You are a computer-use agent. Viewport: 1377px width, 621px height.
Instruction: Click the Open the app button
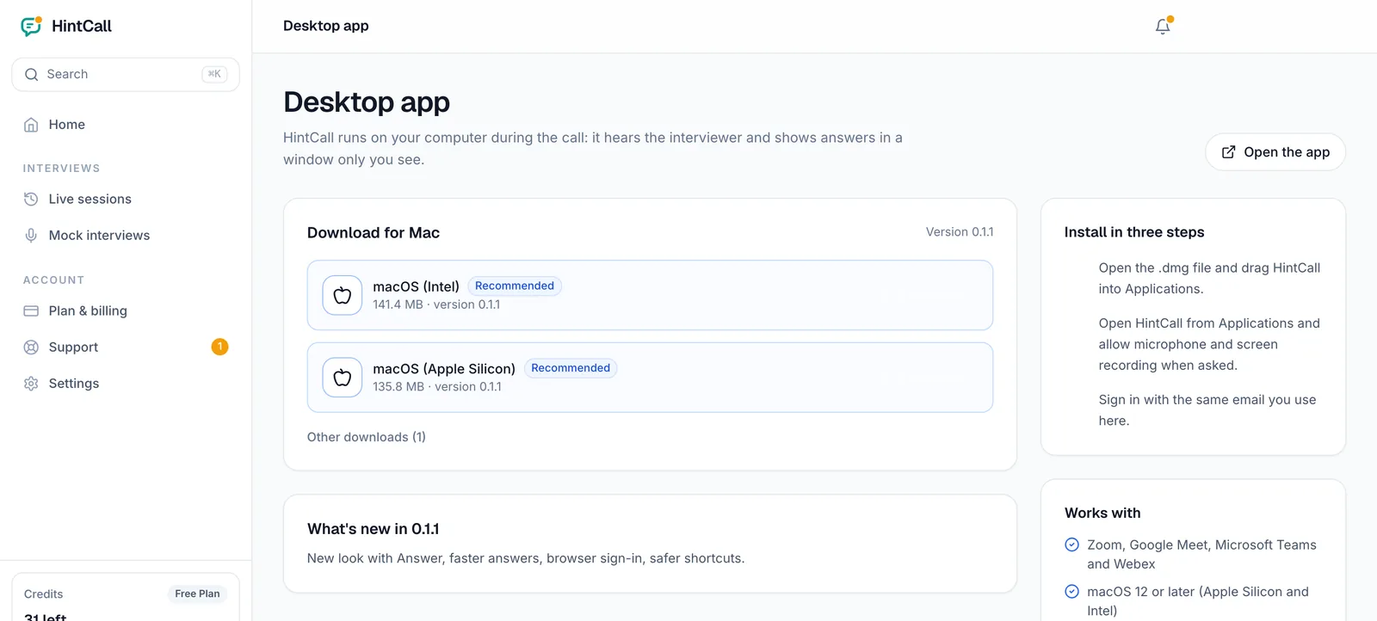pyautogui.click(x=1275, y=152)
